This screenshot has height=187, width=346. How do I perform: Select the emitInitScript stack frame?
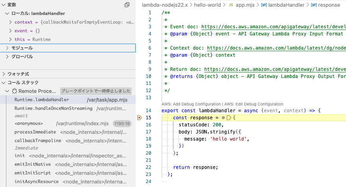[68, 173]
